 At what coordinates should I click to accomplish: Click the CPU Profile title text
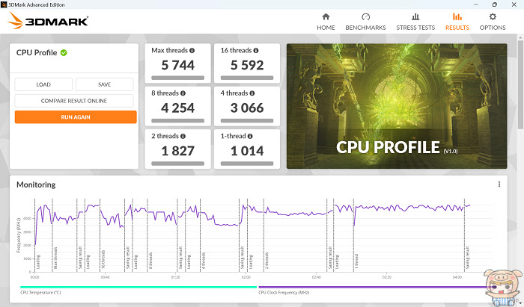pos(37,53)
